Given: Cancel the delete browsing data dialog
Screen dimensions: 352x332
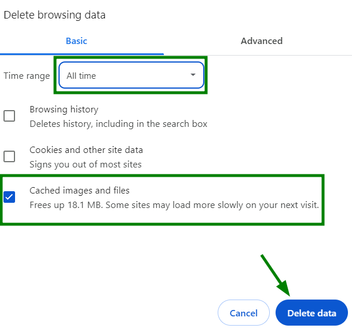Looking at the screenshot, I should tap(244, 312).
